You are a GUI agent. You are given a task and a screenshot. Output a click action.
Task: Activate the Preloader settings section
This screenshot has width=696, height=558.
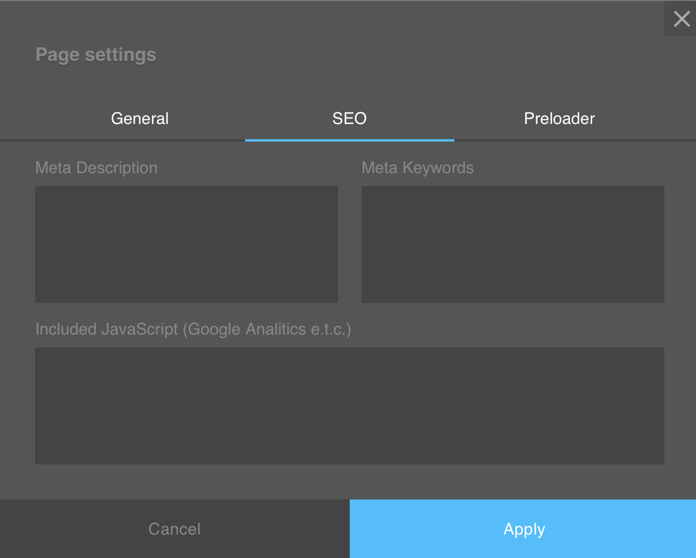(559, 118)
